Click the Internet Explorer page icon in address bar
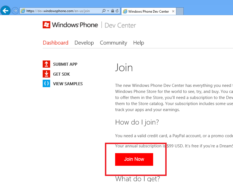This screenshot has width=233, height=182. point(23,11)
